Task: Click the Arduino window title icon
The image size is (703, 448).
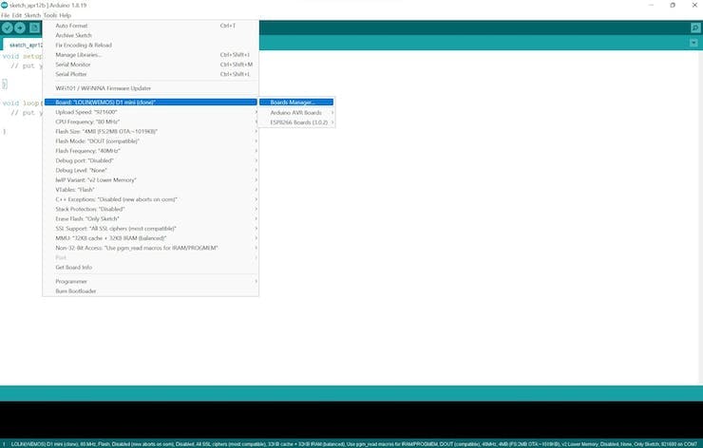Action: pyautogui.click(x=5, y=5)
